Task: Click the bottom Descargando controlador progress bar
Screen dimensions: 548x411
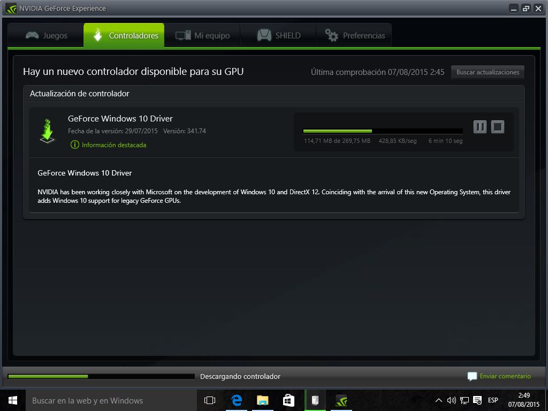Action: pos(101,376)
